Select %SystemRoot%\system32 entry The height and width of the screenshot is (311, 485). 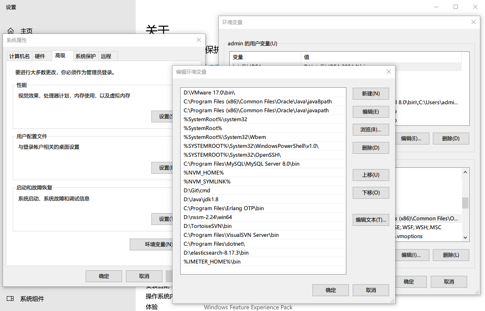pyautogui.click(x=263, y=119)
